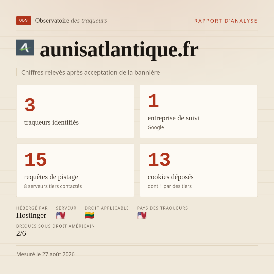274x274 pixels.
Task: Click the US flag under Serveur
Action: click(x=61, y=215)
